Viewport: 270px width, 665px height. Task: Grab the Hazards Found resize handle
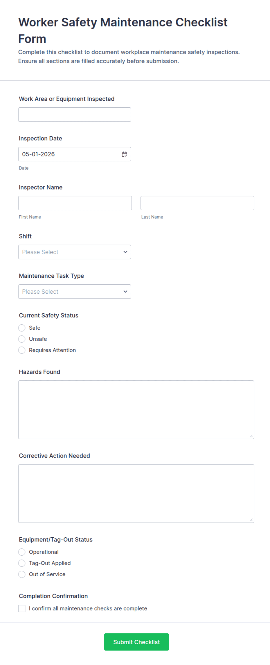coord(251,436)
